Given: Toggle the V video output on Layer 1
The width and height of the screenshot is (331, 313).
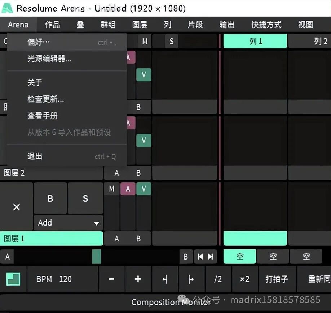Looking at the screenshot, I should (x=144, y=188).
